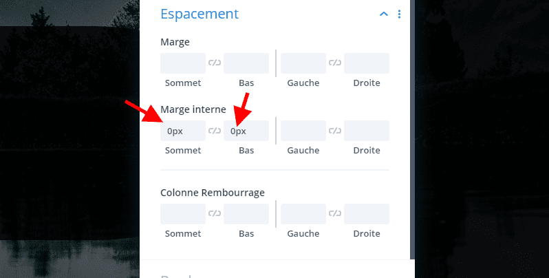Click the Colonne Rembourrage Sommet field
549x278 pixels.
183,214
